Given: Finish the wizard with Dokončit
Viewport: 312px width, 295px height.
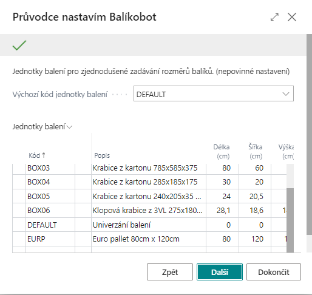Looking at the screenshot, I should [274, 272].
